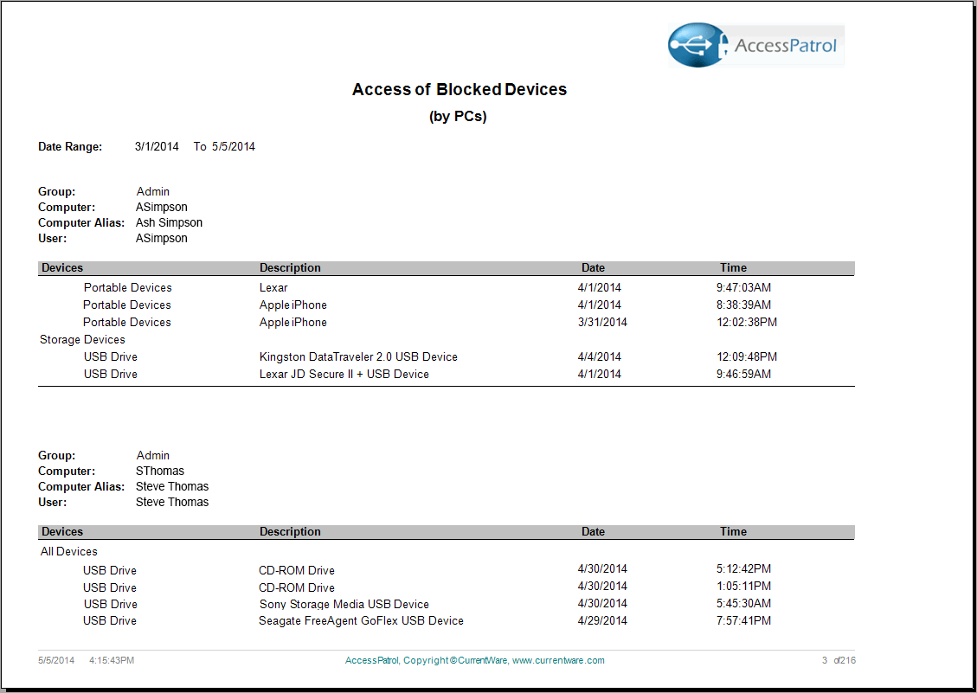Click time 12:02:38PM
This screenshot has width=977, height=693.
pyautogui.click(x=747, y=323)
